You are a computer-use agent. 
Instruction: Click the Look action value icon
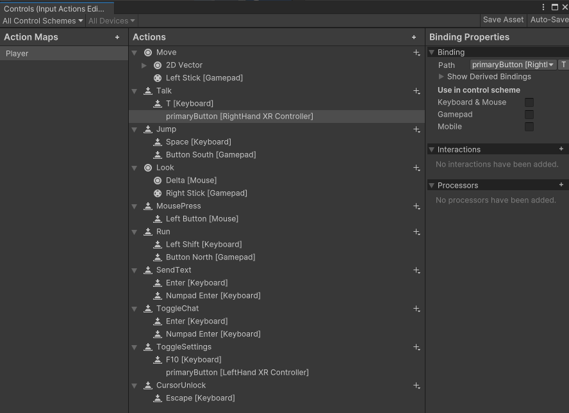pos(147,168)
